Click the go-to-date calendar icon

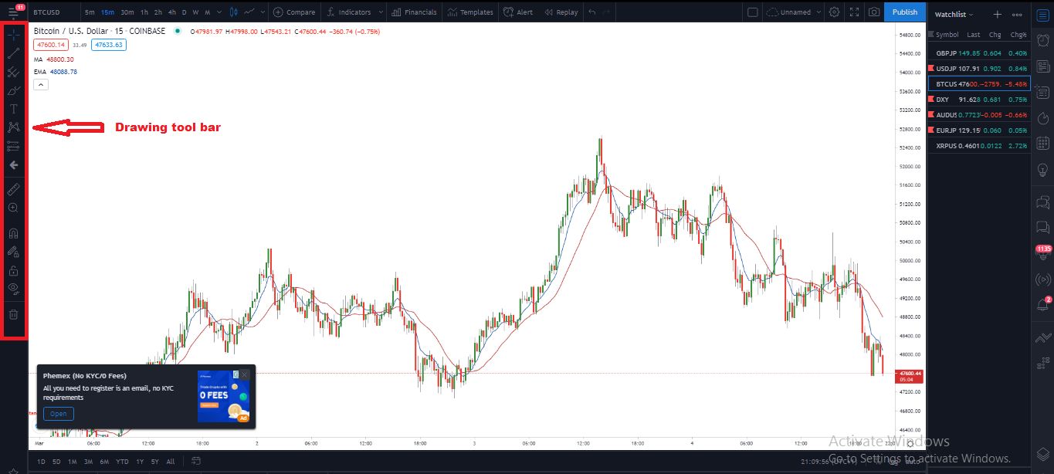(x=197, y=462)
